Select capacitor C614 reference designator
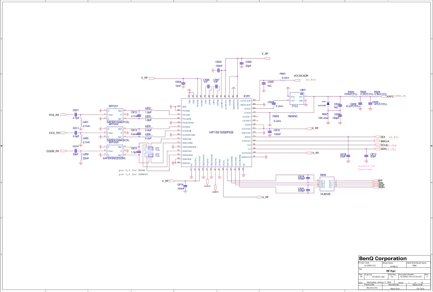Screen dimensions: 433x292 click(76, 147)
